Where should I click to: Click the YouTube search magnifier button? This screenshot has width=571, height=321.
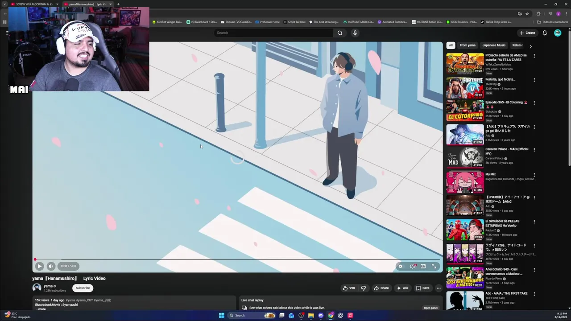tap(340, 33)
